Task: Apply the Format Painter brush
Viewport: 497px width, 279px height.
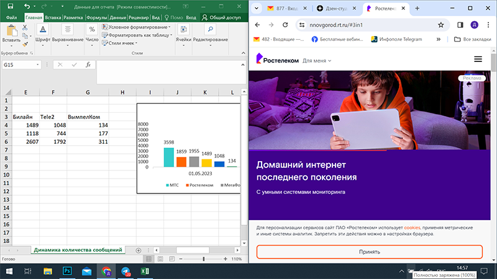Action: point(25,44)
